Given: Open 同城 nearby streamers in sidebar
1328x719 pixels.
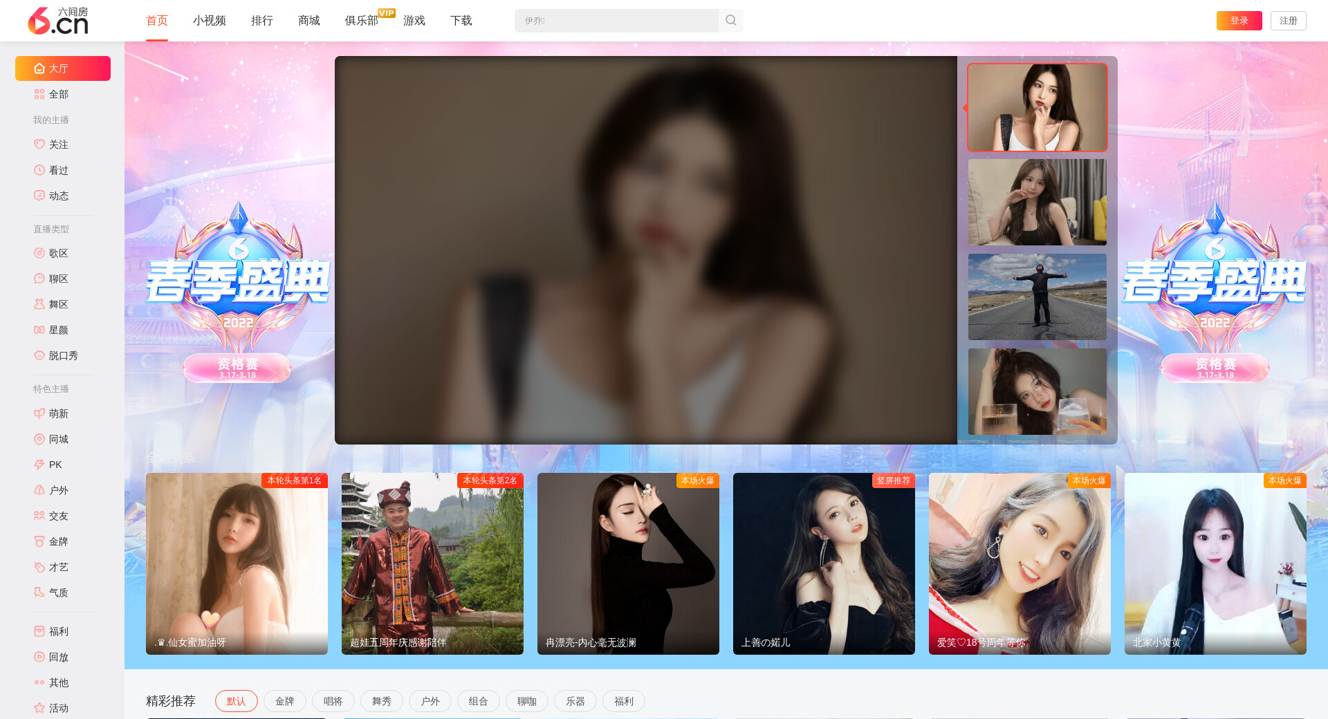Looking at the screenshot, I should 58,439.
